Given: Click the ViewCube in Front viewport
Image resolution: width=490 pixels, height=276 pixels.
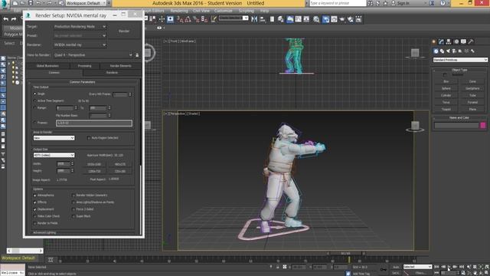Looking at the screenshot, I should [415, 53].
